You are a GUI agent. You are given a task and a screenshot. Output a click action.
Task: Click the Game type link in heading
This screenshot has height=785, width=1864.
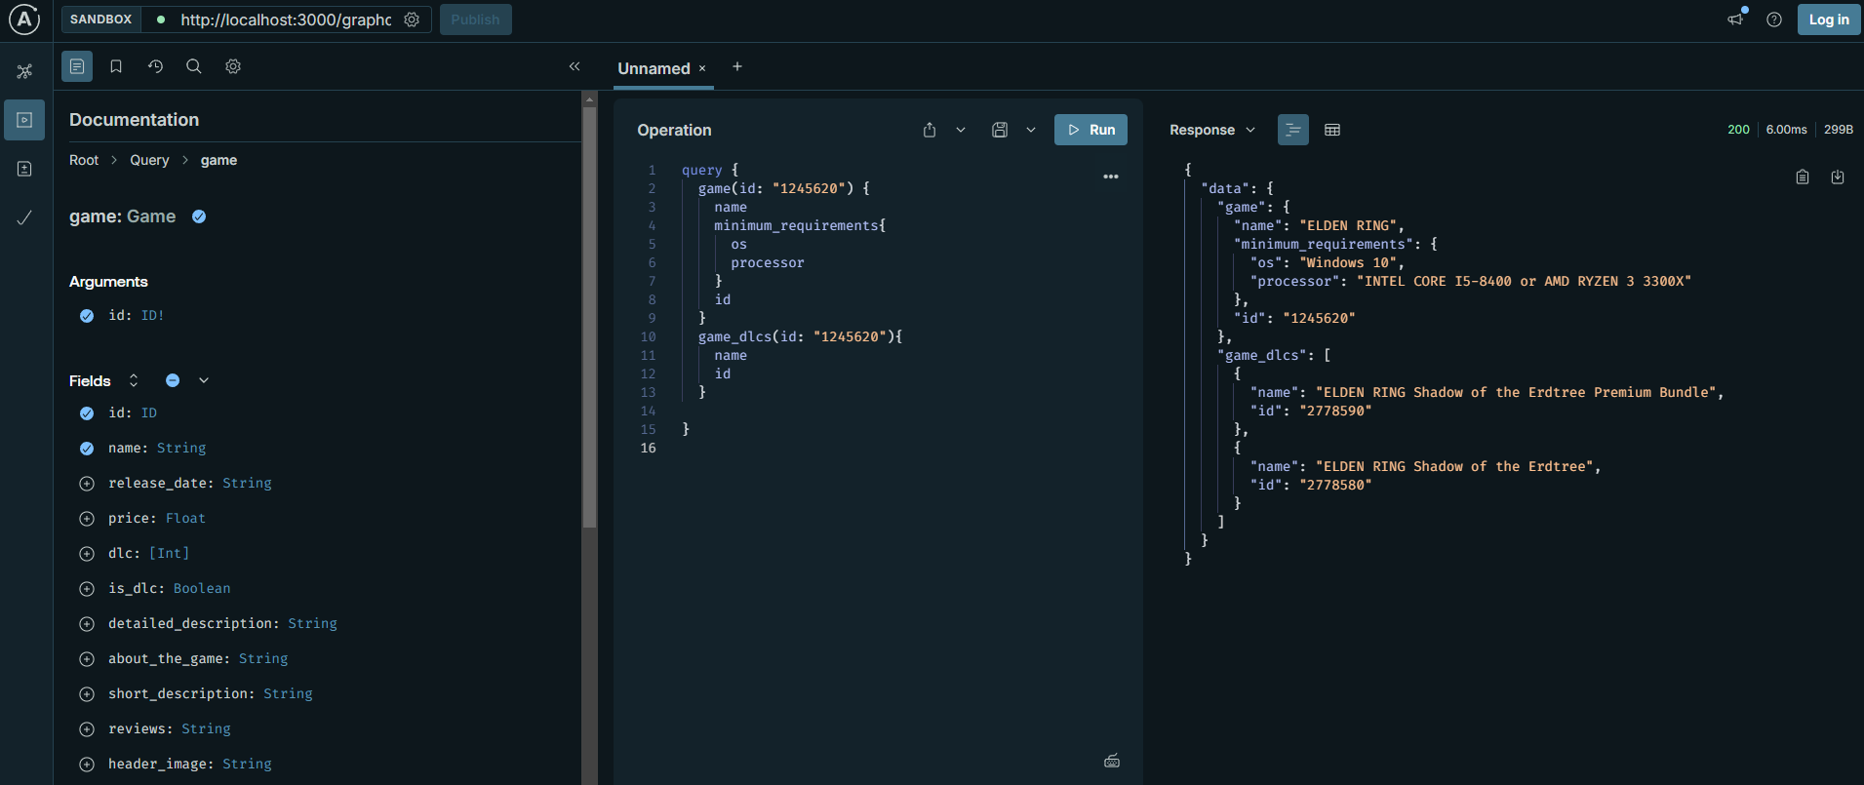coord(151,216)
